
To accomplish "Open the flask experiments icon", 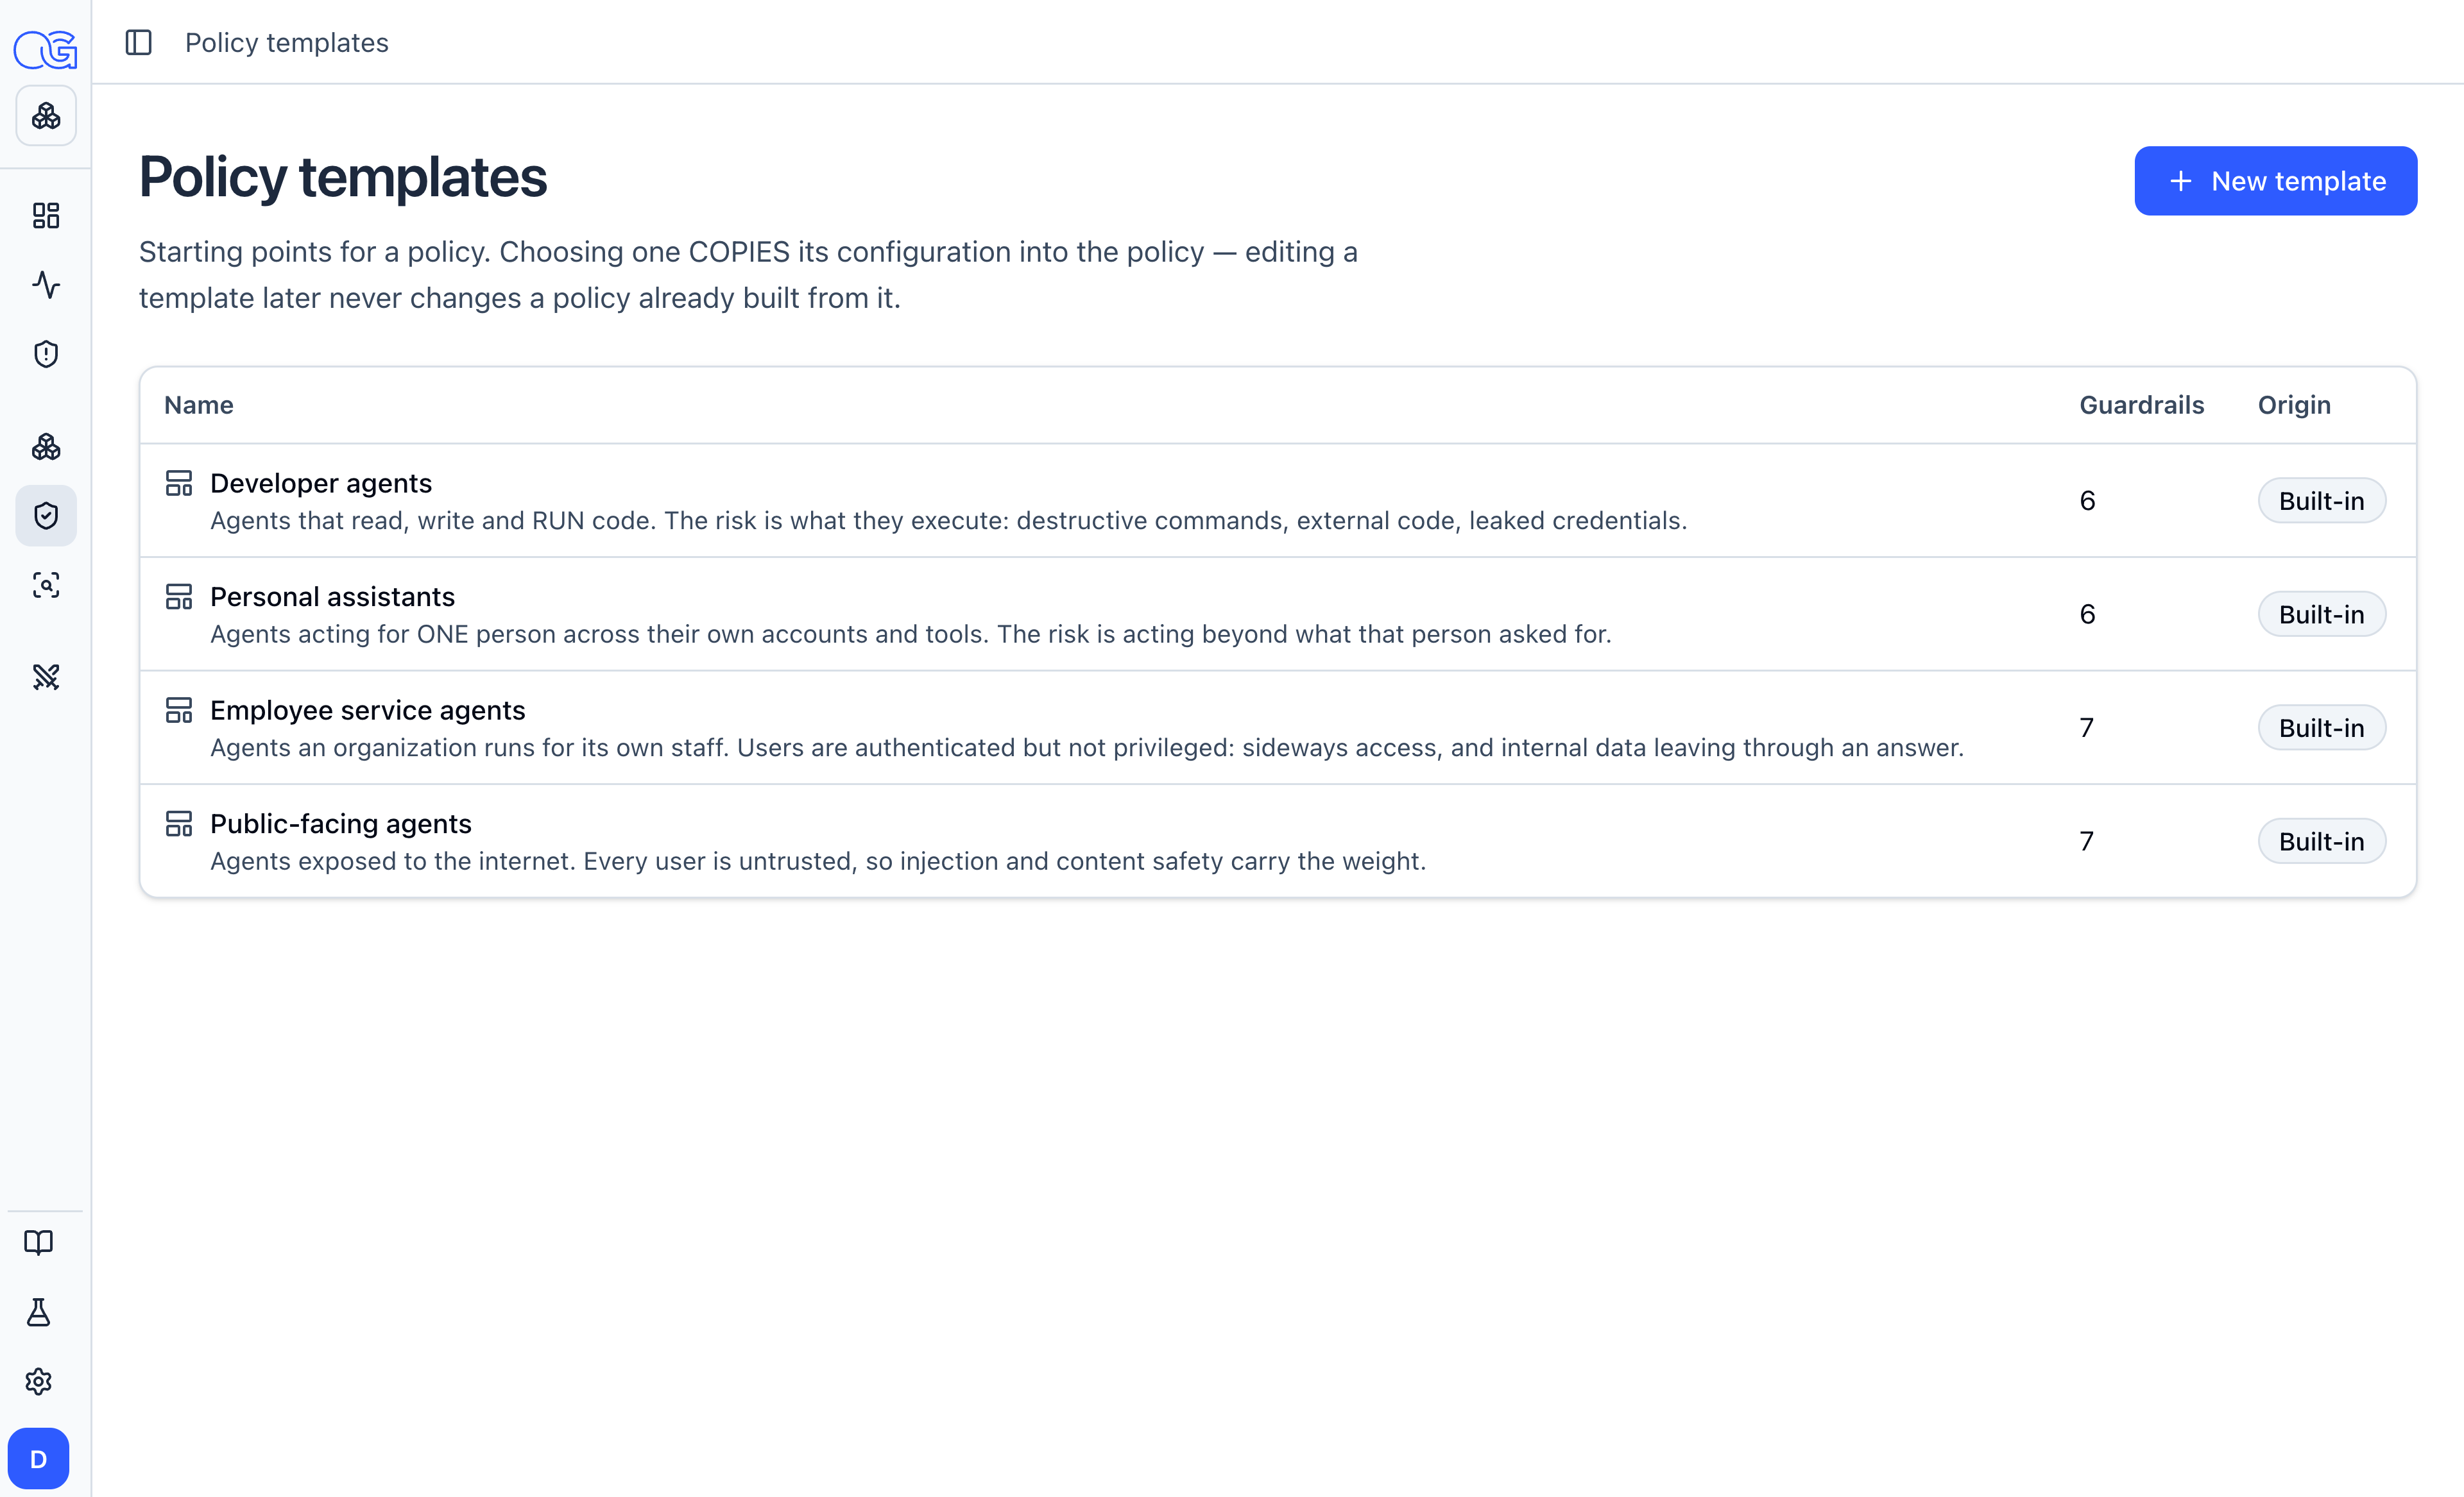I will (x=38, y=1312).
